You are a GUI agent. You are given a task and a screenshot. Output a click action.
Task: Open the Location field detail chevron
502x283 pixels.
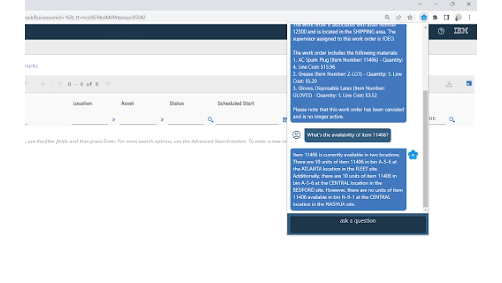(113, 120)
